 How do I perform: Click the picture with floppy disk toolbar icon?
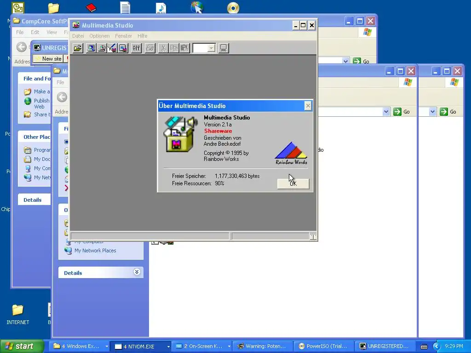[x=123, y=48]
